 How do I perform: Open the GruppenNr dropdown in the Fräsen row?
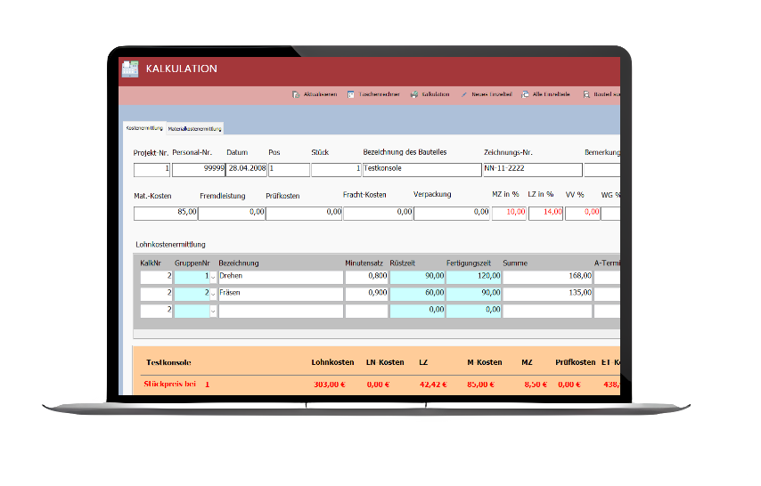[213, 294]
